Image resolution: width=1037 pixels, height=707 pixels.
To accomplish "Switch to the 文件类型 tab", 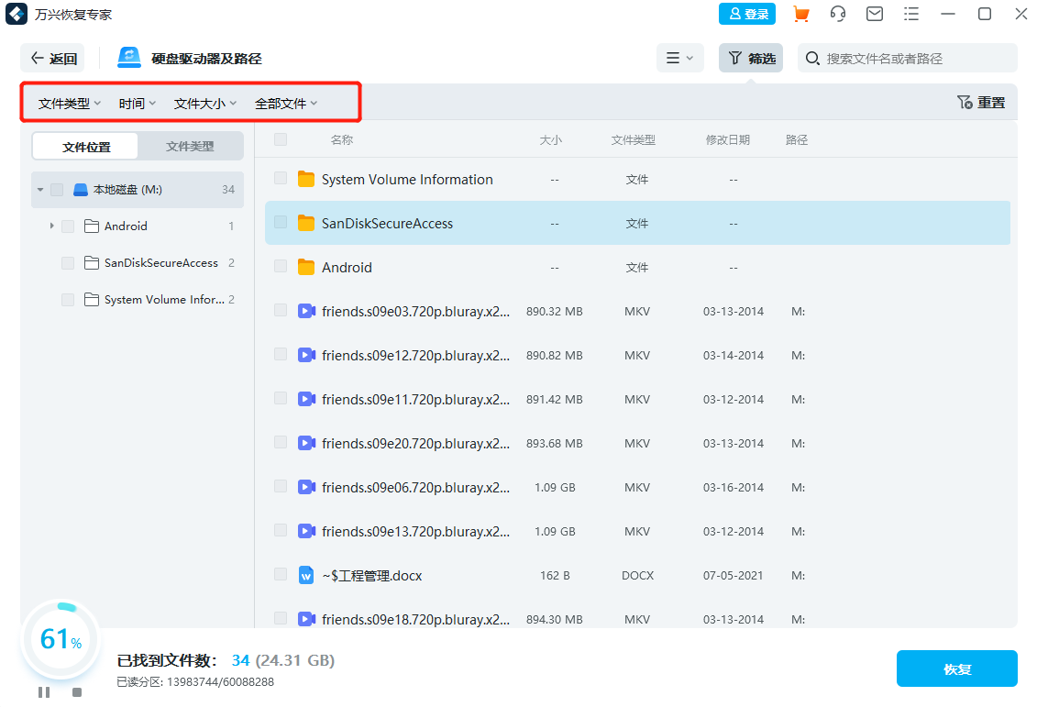I will (189, 146).
